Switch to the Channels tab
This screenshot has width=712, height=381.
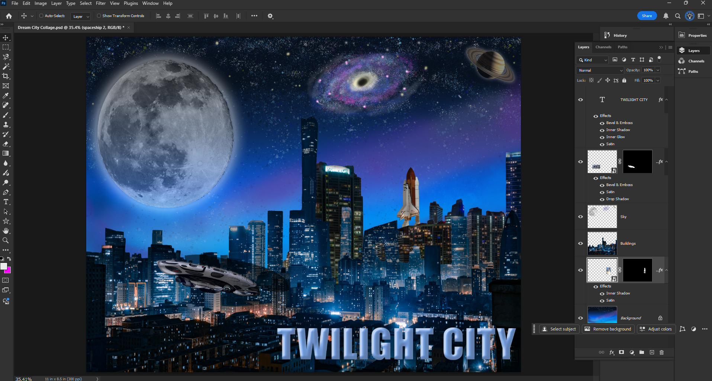tap(603, 47)
